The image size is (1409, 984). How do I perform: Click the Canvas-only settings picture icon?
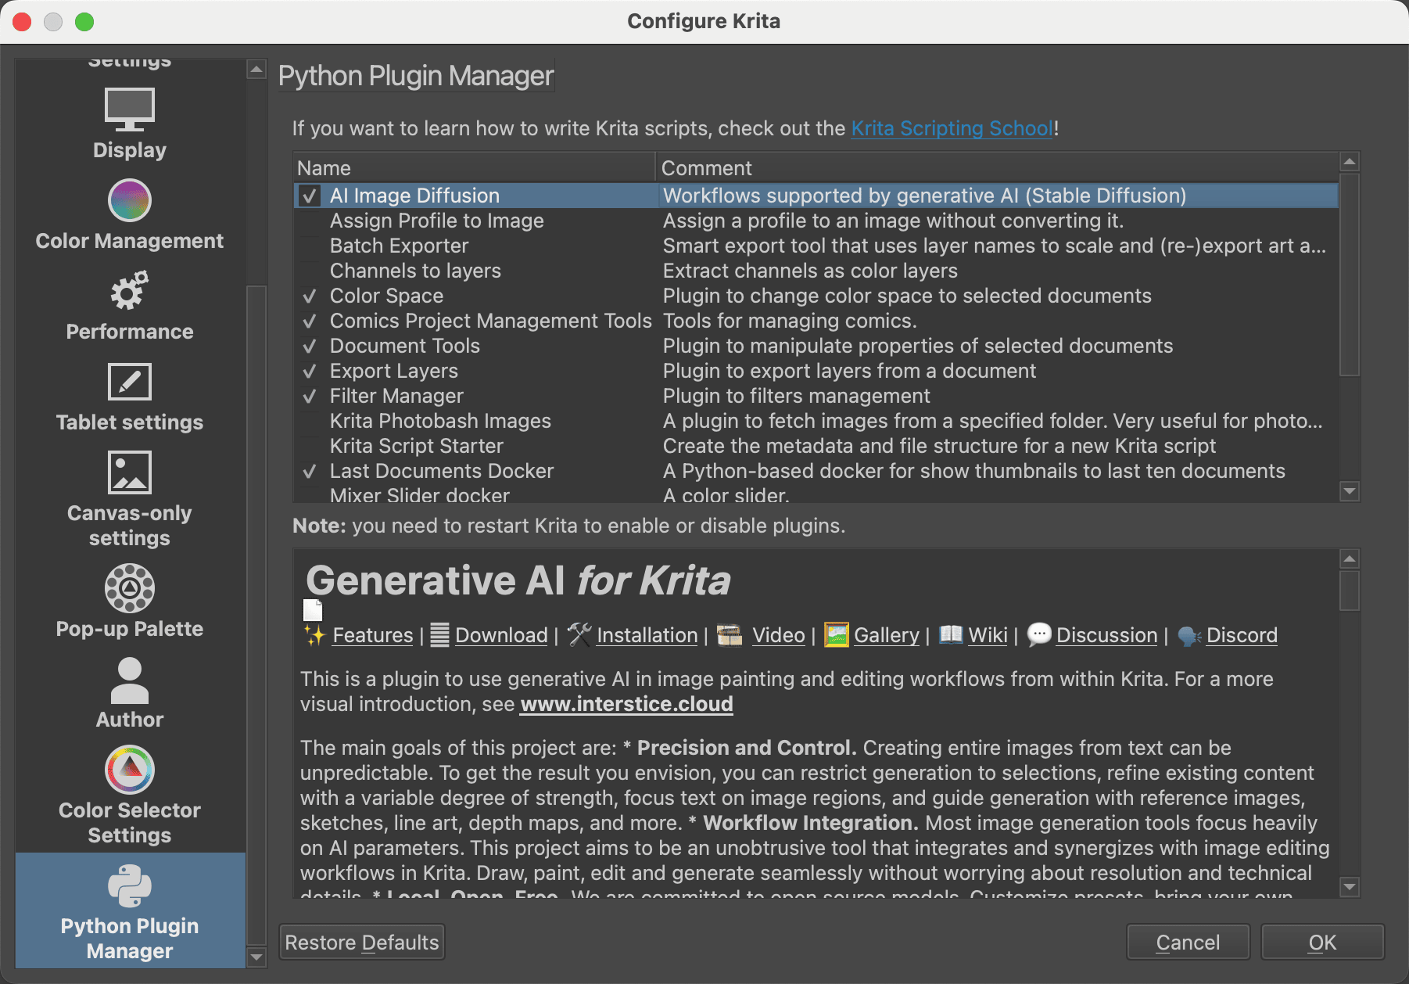pyautogui.click(x=129, y=472)
